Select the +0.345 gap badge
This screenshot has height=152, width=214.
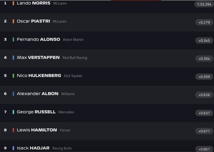(204, 41)
